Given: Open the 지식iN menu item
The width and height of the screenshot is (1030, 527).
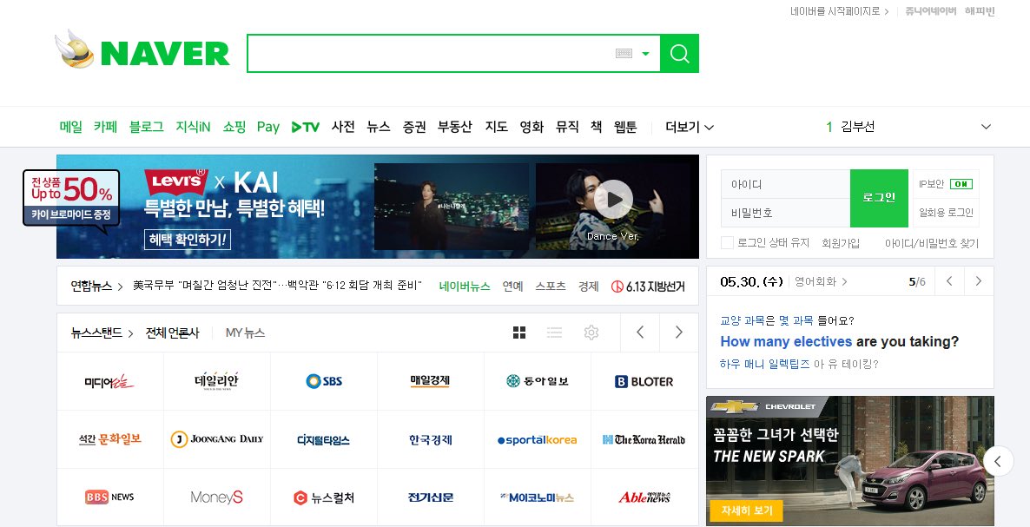Looking at the screenshot, I should [193, 127].
